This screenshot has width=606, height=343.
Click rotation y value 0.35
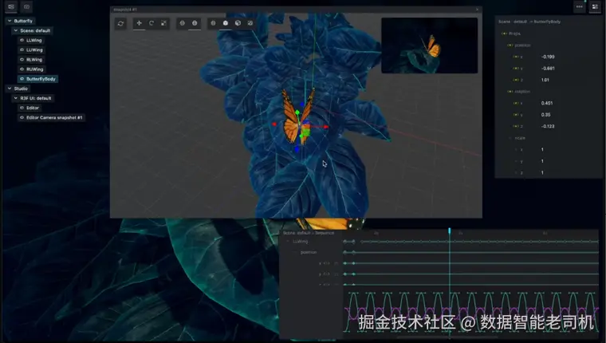pos(545,115)
